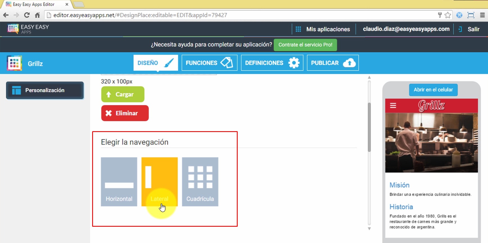Image resolution: width=488 pixels, height=243 pixels.
Task: Open the Definiciones tab
Action: (x=272, y=63)
